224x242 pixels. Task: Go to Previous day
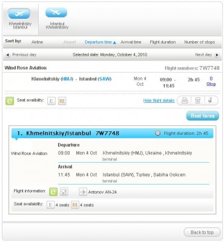24,54
